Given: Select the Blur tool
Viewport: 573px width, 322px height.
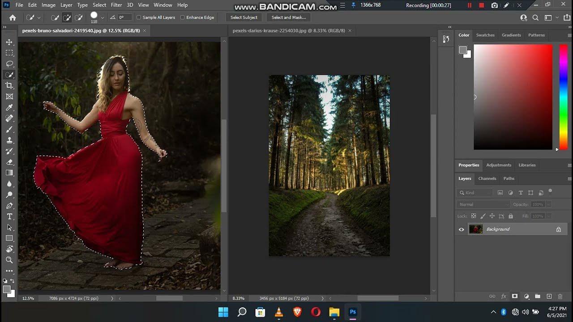Looking at the screenshot, I should (x=9, y=184).
